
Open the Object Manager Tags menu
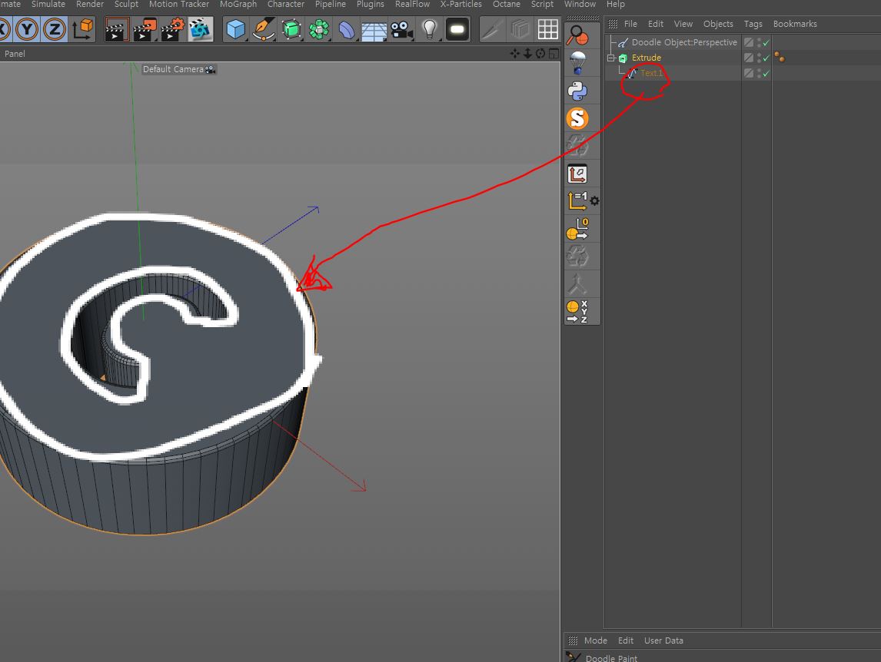[753, 24]
